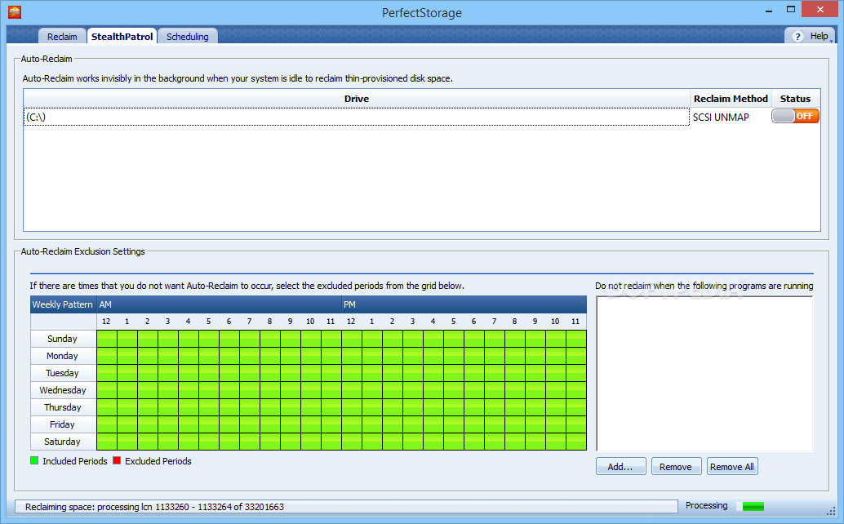
Task: Click the Remove All button
Action: (x=732, y=466)
